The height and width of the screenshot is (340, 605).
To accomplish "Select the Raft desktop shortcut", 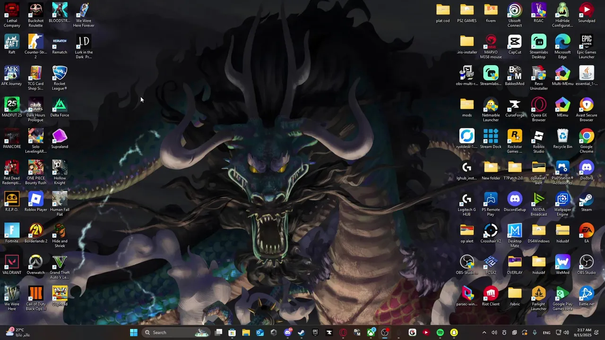I will [x=12, y=45].
